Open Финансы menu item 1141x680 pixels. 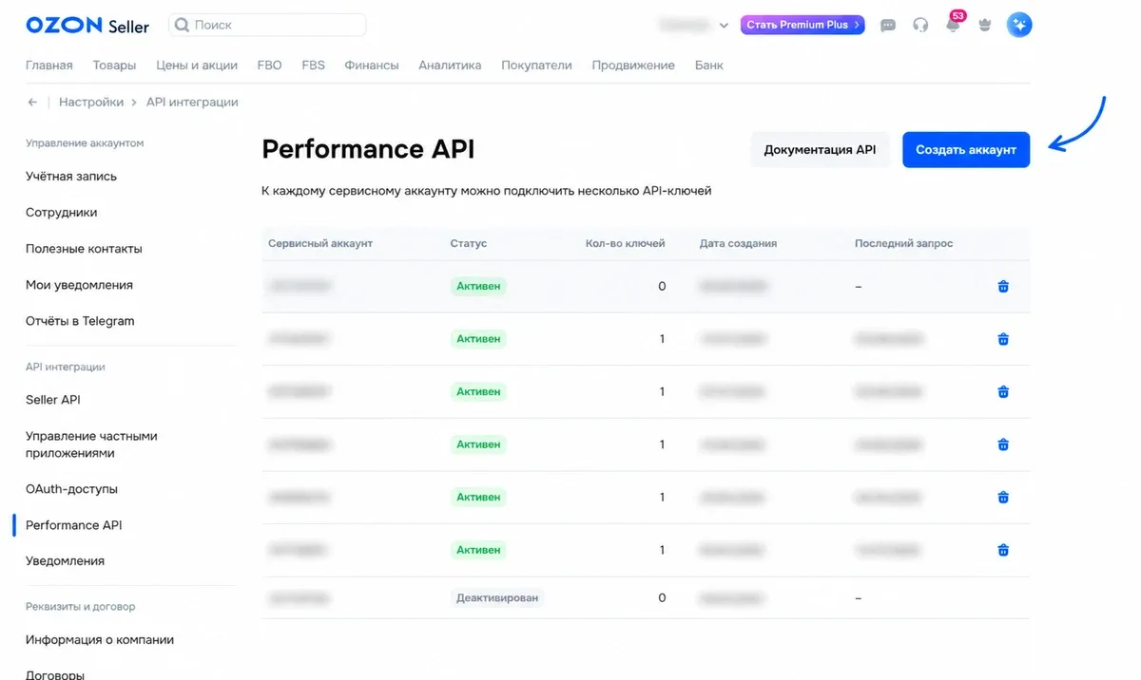click(372, 66)
